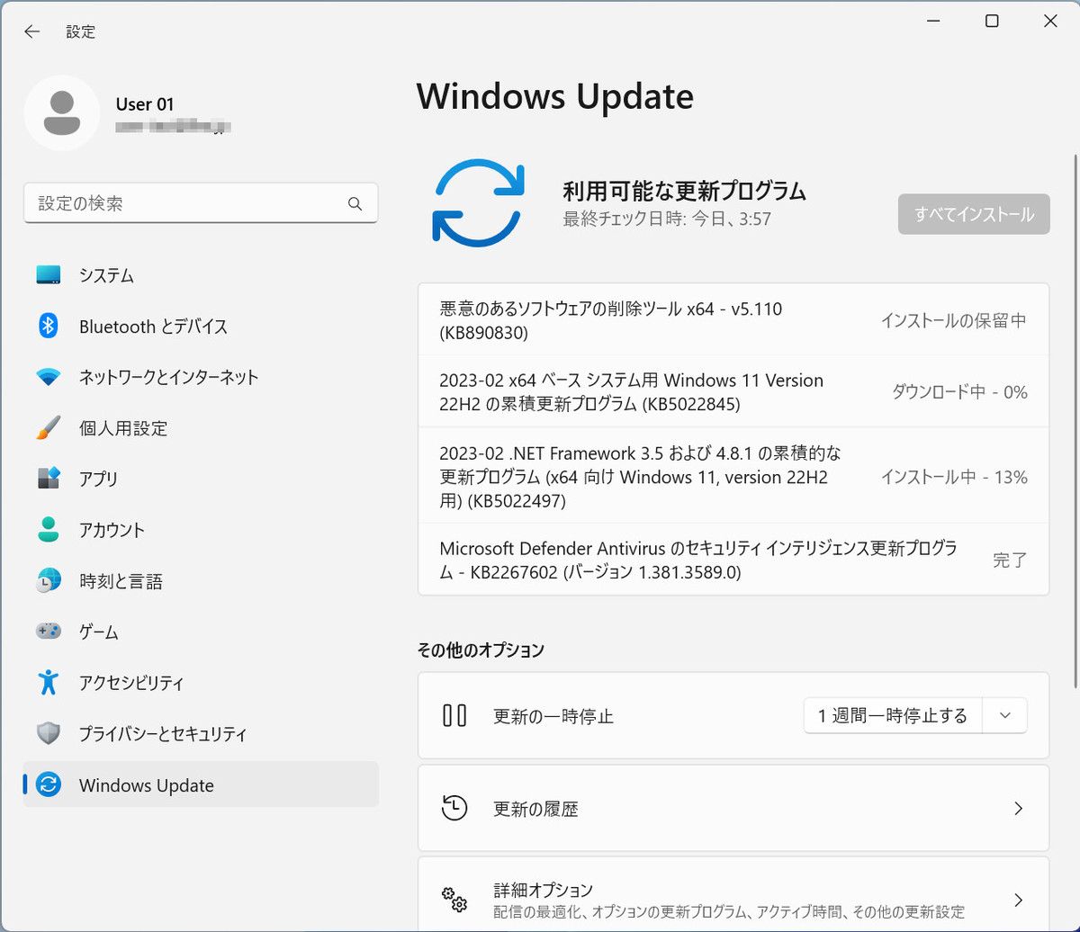1080x932 pixels.
Task: Click the システム monitor icon
Action: [x=49, y=274]
